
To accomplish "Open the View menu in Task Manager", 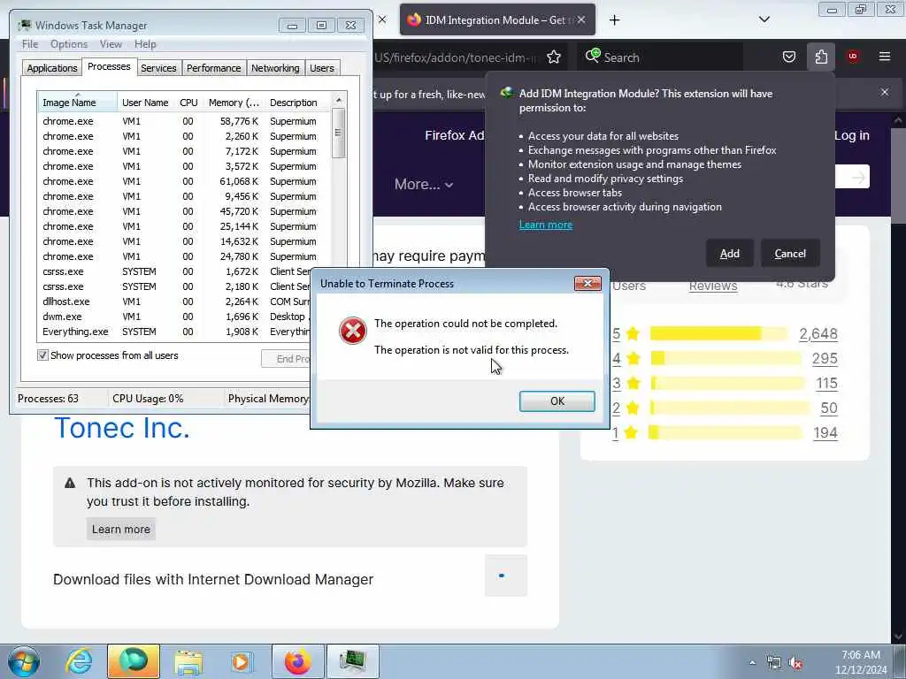I will [111, 44].
